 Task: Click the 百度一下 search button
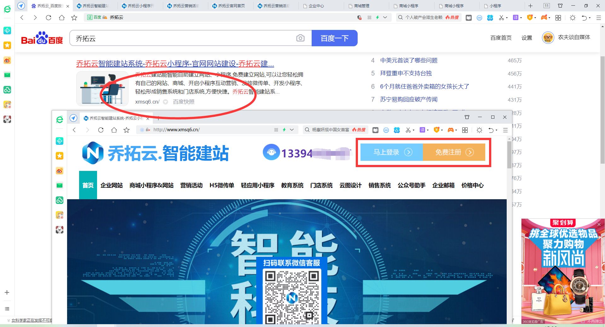(x=335, y=38)
